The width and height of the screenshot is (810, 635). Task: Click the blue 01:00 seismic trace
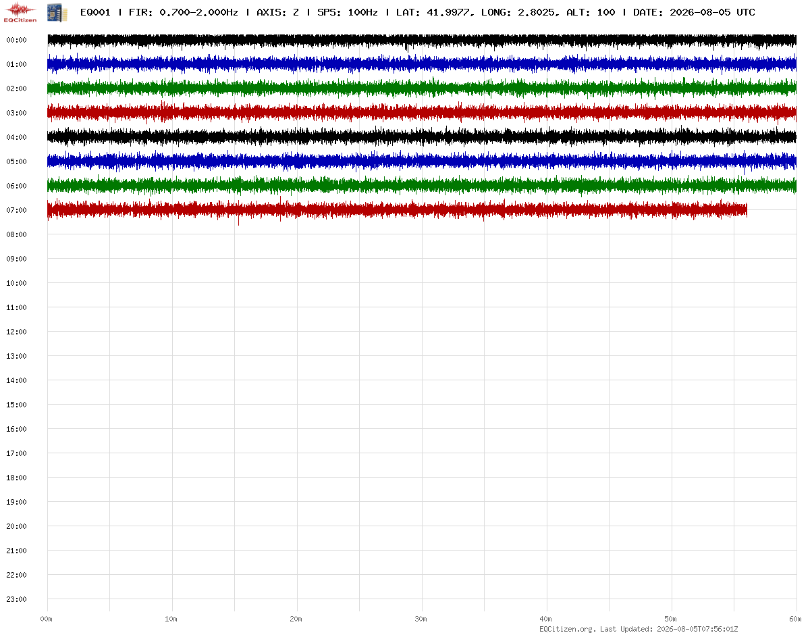tap(422, 64)
